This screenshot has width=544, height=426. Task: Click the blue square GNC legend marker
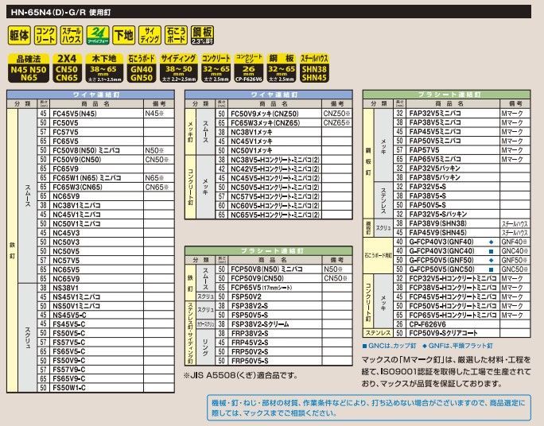(365, 346)
